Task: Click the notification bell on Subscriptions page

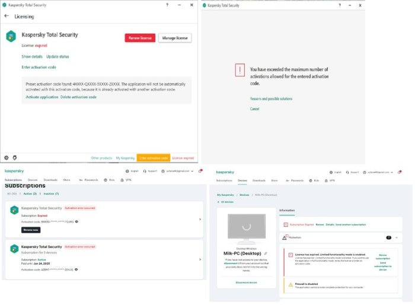Action: [x=200, y=171]
